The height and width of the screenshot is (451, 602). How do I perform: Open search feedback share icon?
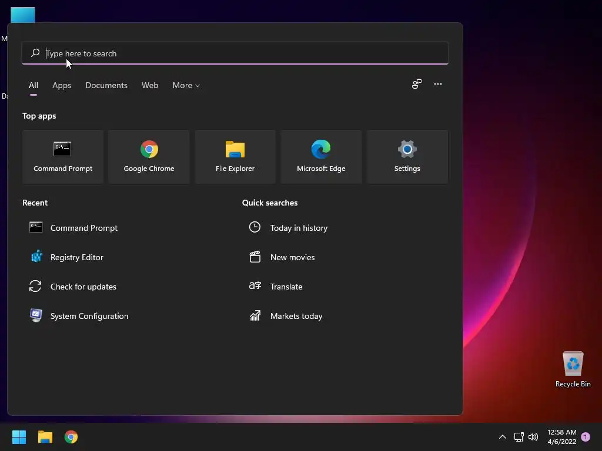point(417,84)
